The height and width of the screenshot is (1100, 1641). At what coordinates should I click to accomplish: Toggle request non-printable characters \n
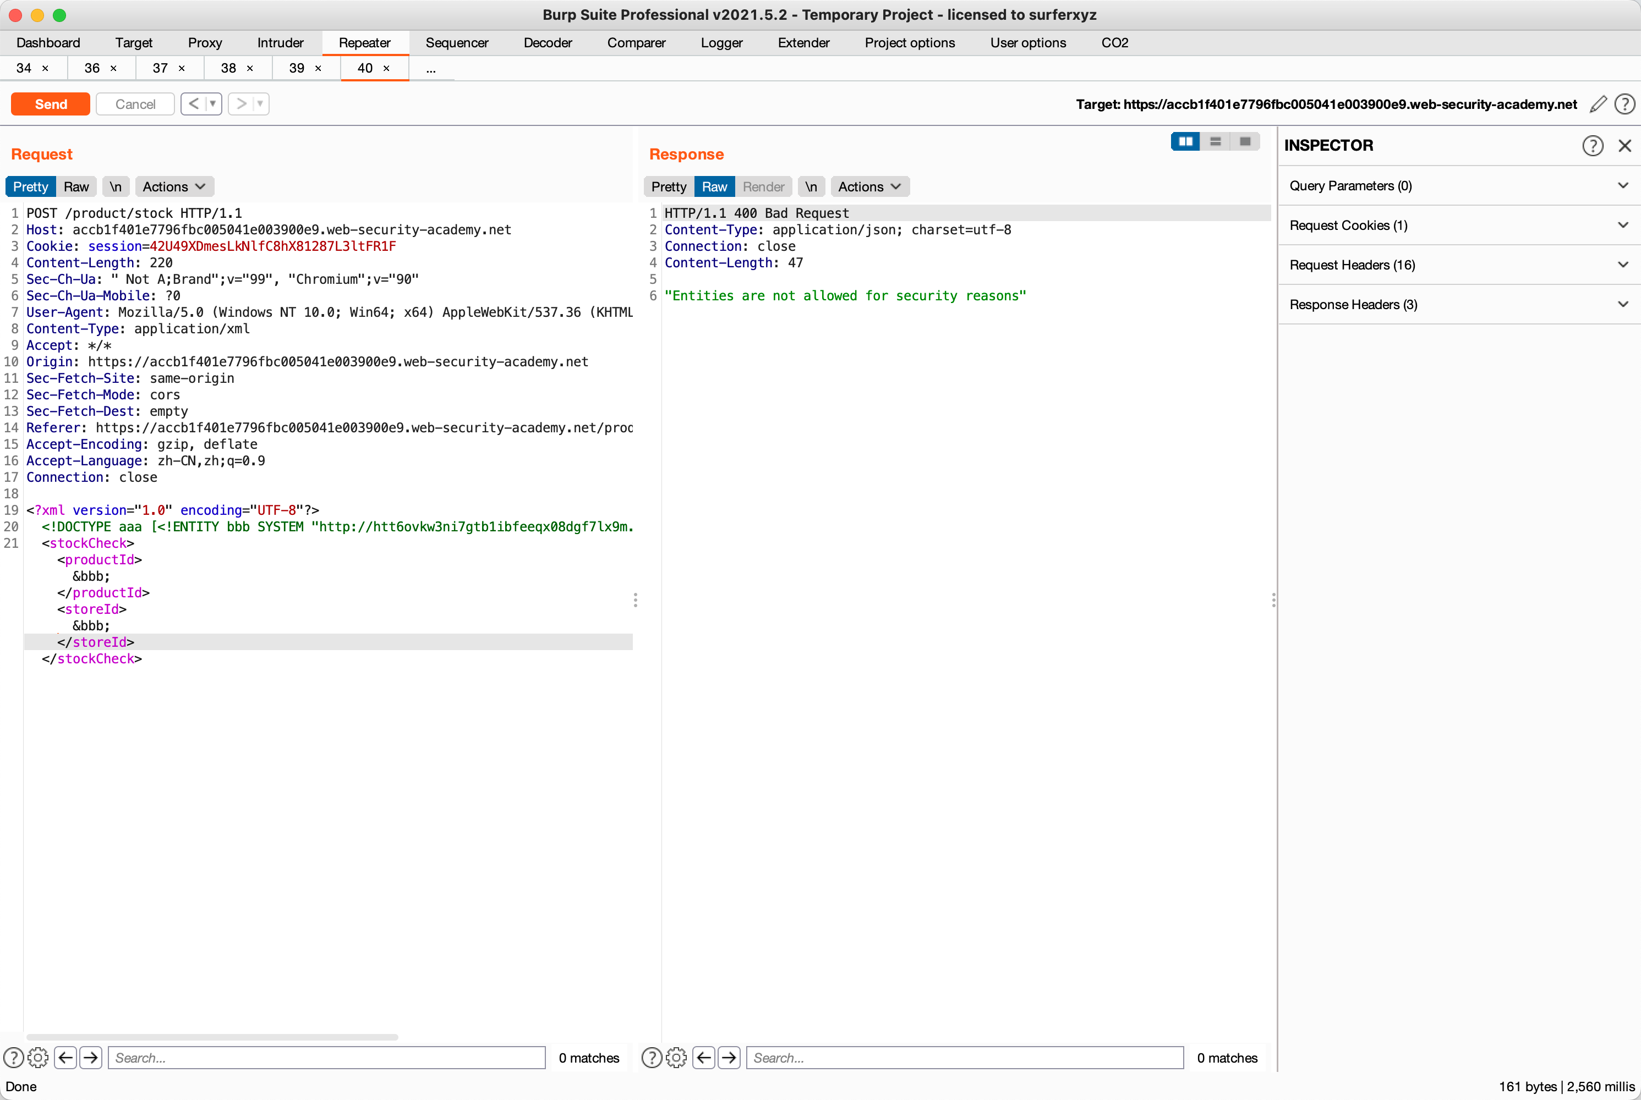(116, 186)
